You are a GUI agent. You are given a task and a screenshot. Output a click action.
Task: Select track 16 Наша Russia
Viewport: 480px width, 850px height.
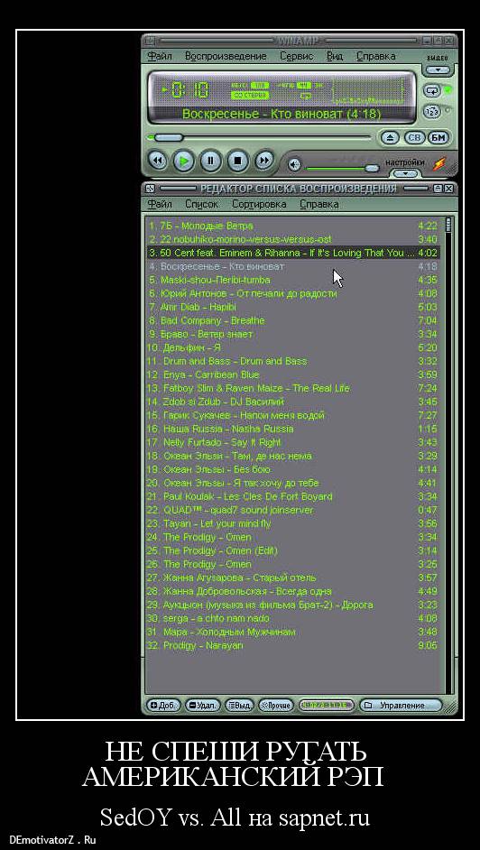[293, 430]
